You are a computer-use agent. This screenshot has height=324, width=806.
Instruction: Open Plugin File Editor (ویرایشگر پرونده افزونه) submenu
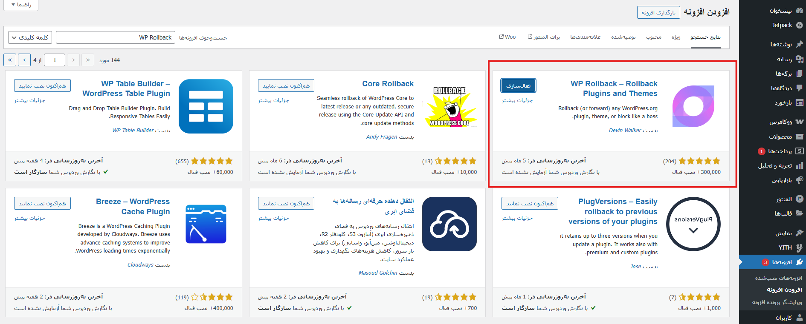pos(777,302)
